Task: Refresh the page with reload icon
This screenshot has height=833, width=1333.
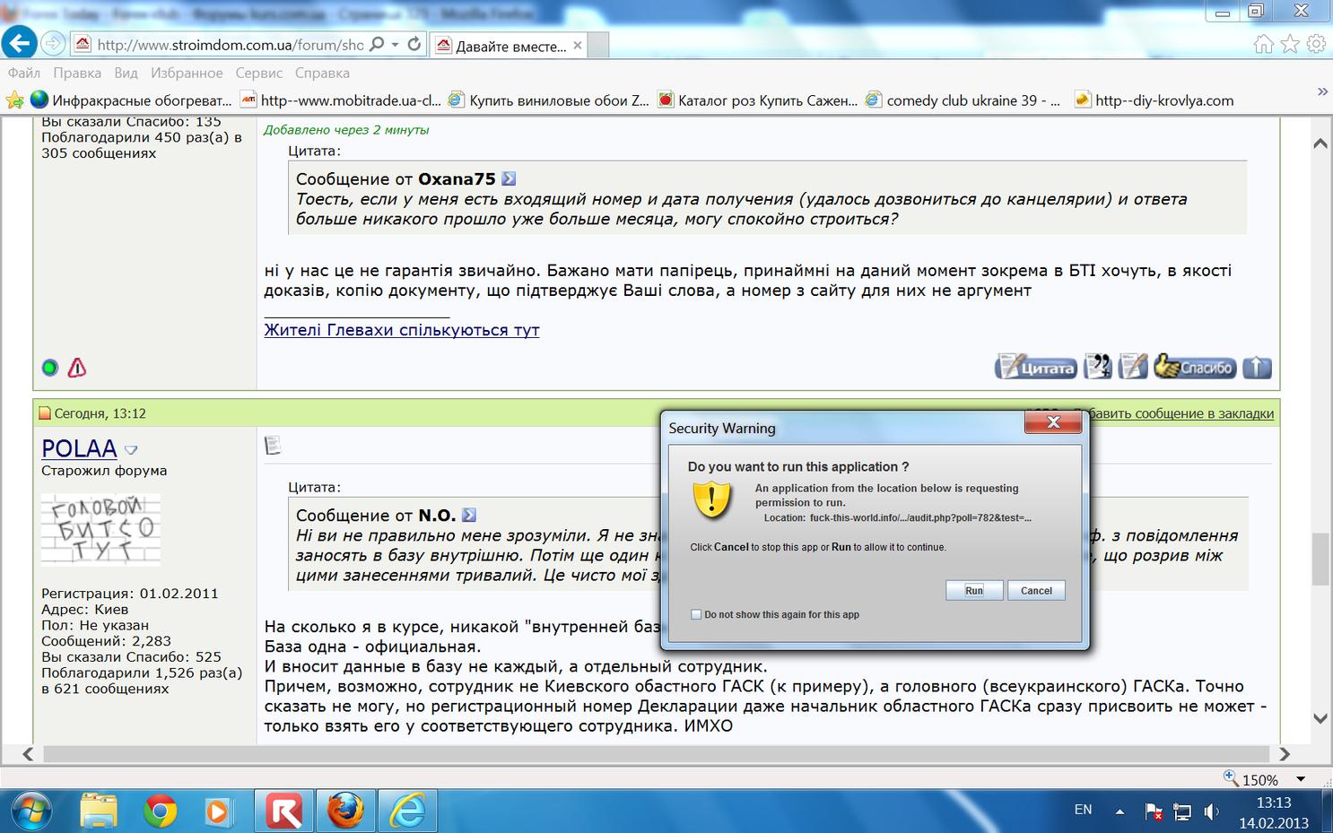Action: 414,44
